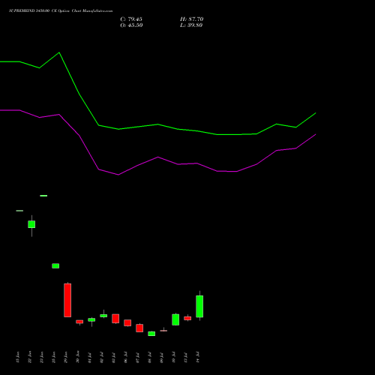The image size is (375, 375).
Task: Select the green candlestick for 25 Jun
Action: point(55,266)
